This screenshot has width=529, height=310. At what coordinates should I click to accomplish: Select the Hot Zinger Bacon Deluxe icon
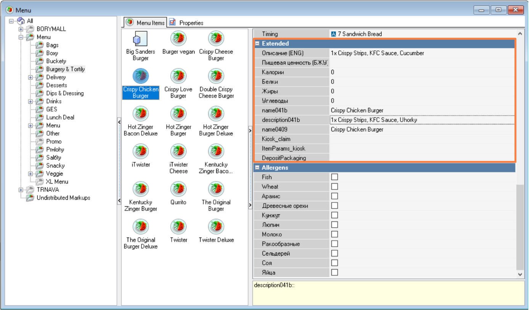tap(140, 114)
